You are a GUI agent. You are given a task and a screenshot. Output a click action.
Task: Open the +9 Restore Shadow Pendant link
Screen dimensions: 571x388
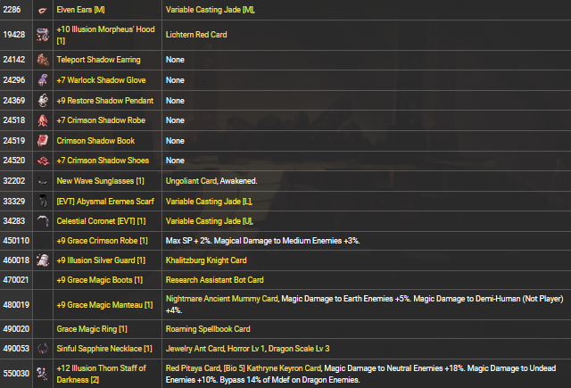tap(105, 101)
